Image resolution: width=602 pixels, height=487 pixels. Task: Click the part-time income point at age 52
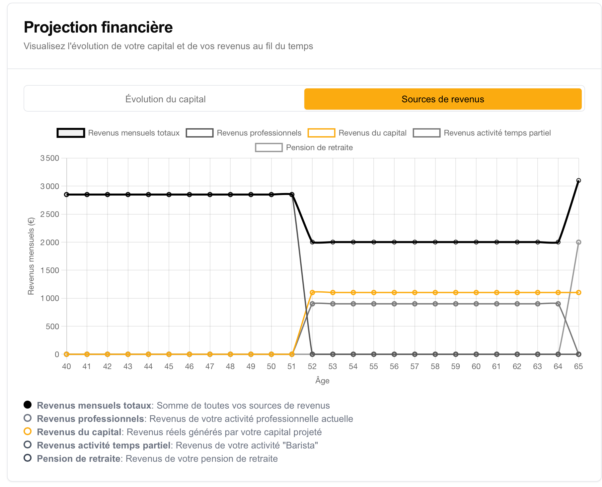tap(312, 304)
